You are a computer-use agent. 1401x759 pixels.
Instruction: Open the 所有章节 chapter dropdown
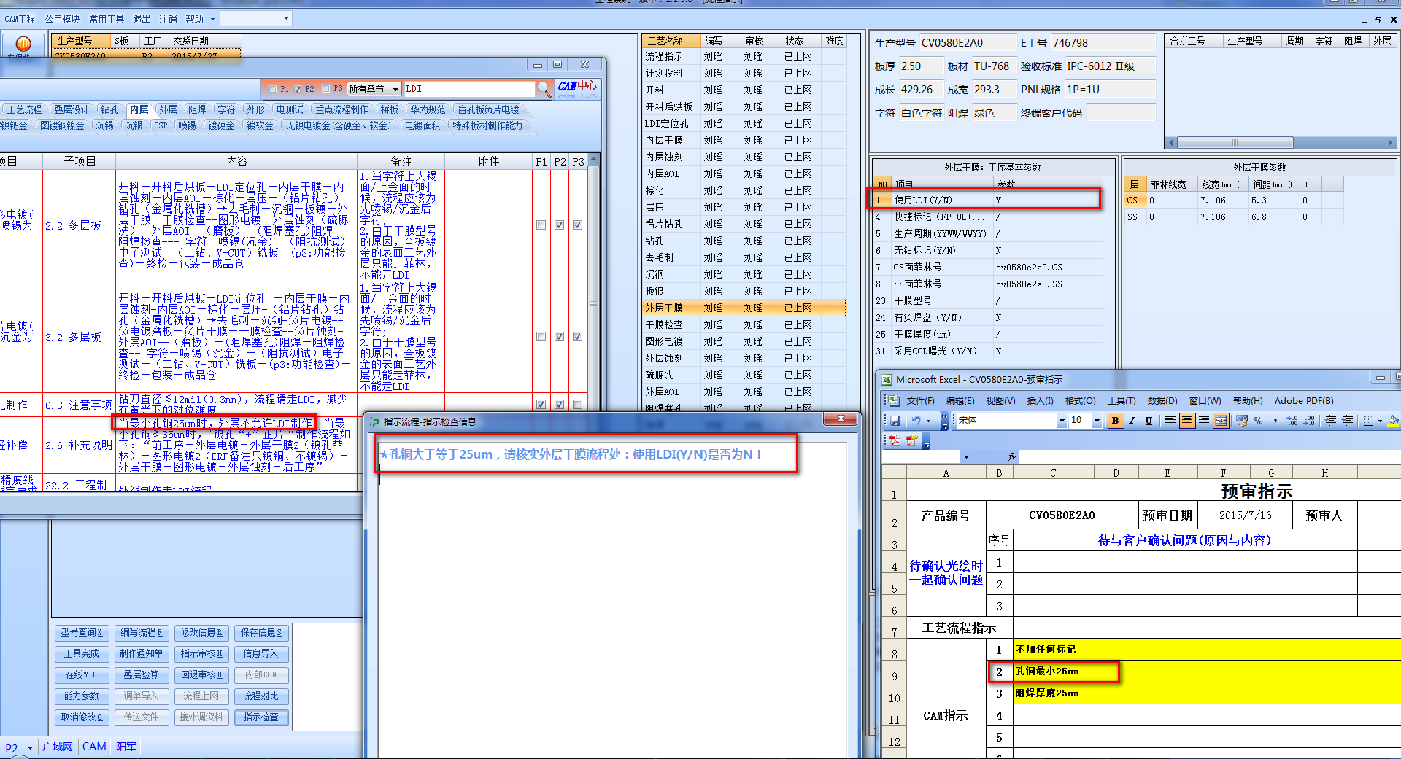[x=374, y=89]
